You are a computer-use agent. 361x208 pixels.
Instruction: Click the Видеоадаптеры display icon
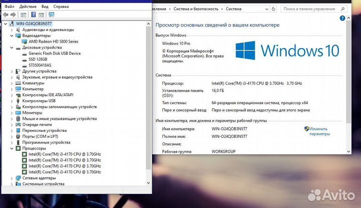point(18,36)
